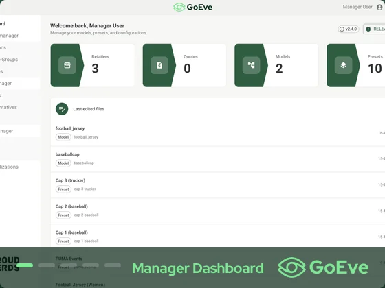Click the Last edited files icon
The width and height of the screenshot is (385, 288).
click(x=62, y=109)
